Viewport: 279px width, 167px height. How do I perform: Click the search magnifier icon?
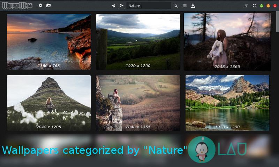(176, 6)
